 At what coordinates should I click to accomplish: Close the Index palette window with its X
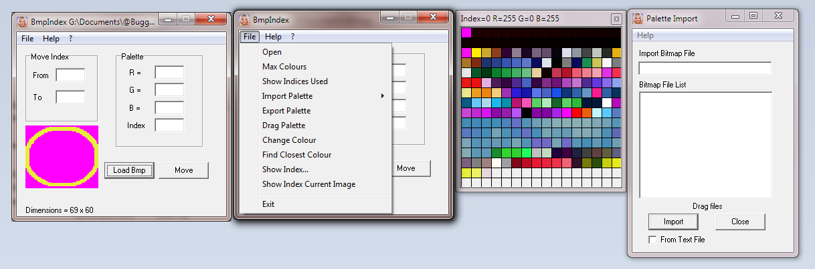point(616,19)
